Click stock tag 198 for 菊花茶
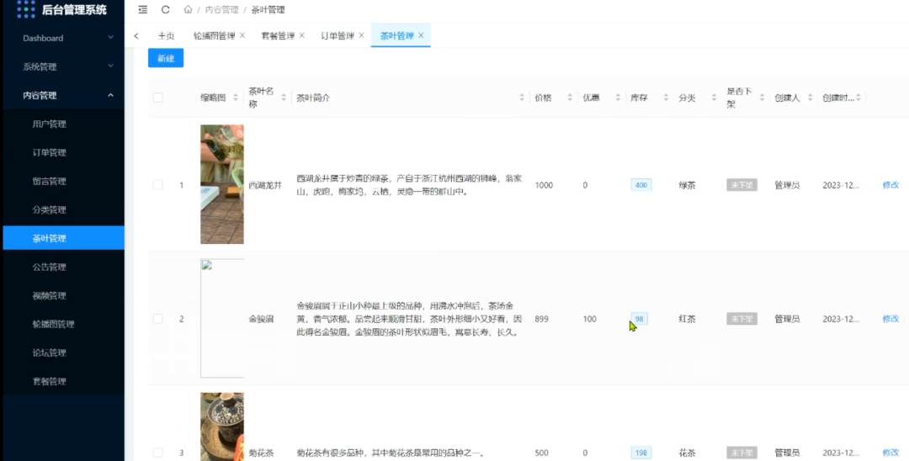This screenshot has height=461, width=909. [x=641, y=453]
